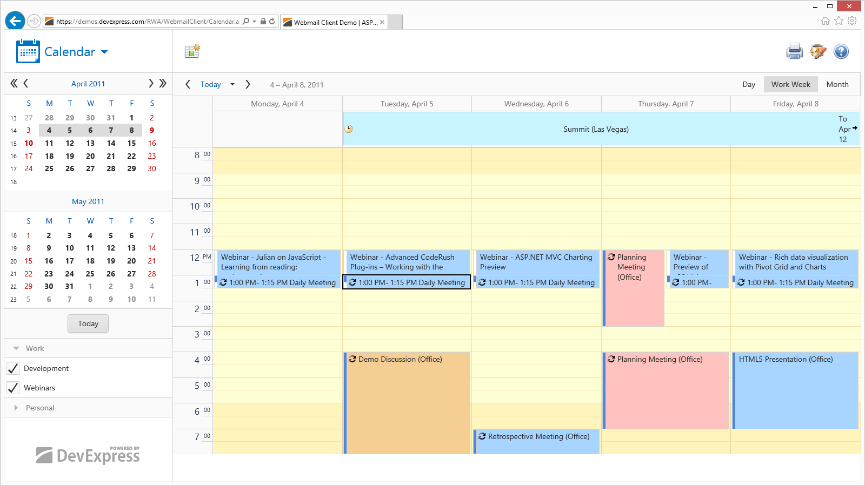Open Webinar - Rich data visualization appointment
The image size is (865, 486).
(x=796, y=262)
